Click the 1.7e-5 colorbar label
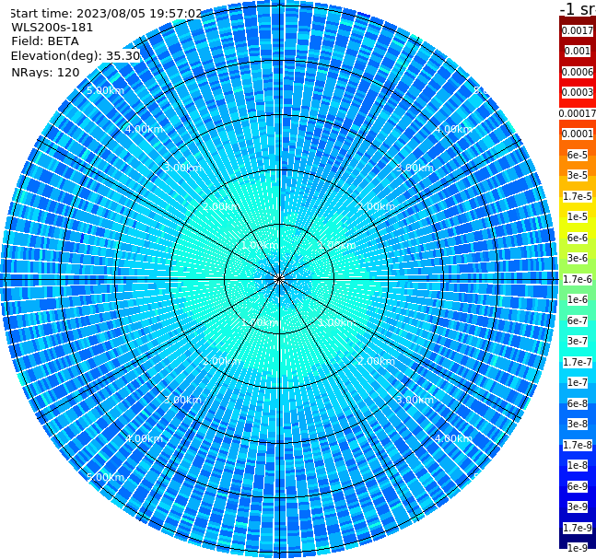The image size is (596, 559). pyautogui.click(x=578, y=196)
